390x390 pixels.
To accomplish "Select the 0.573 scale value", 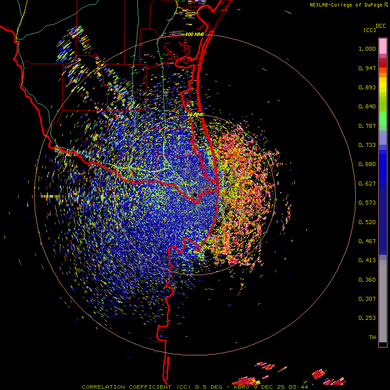I will pos(367,203).
